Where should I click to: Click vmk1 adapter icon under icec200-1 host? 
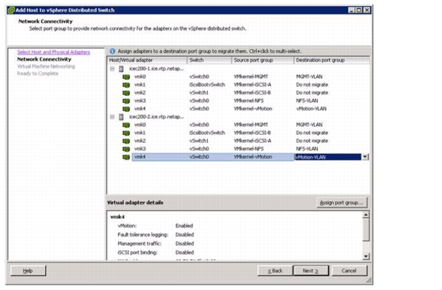pyautogui.click(x=126, y=85)
